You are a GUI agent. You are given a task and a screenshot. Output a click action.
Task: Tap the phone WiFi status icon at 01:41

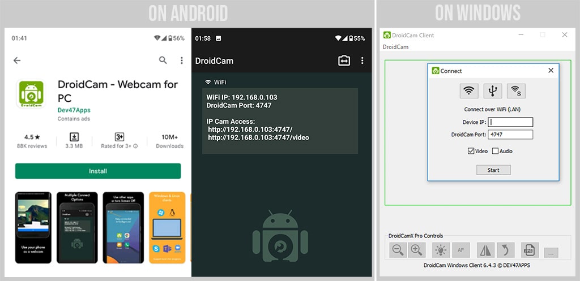point(157,38)
